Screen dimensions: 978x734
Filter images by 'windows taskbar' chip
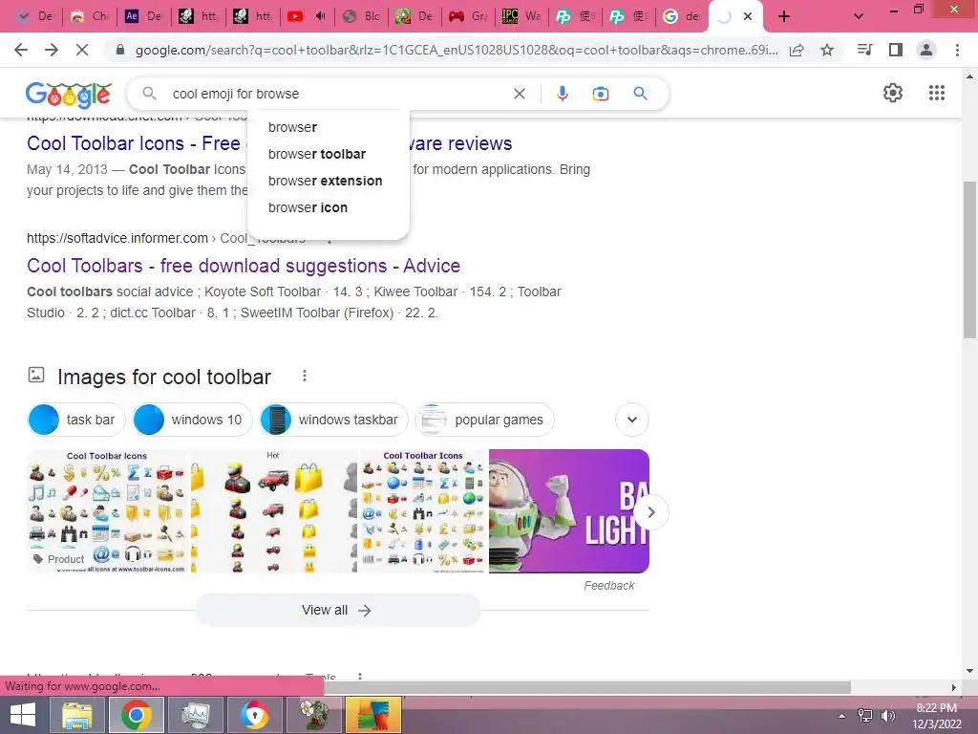coord(333,420)
